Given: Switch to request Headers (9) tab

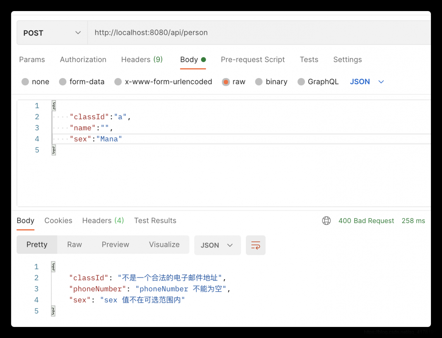Looking at the screenshot, I should [142, 60].
